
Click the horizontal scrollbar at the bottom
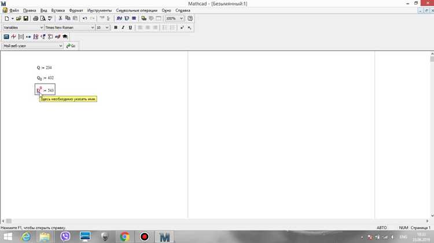pyautogui.click(x=215, y=221)
